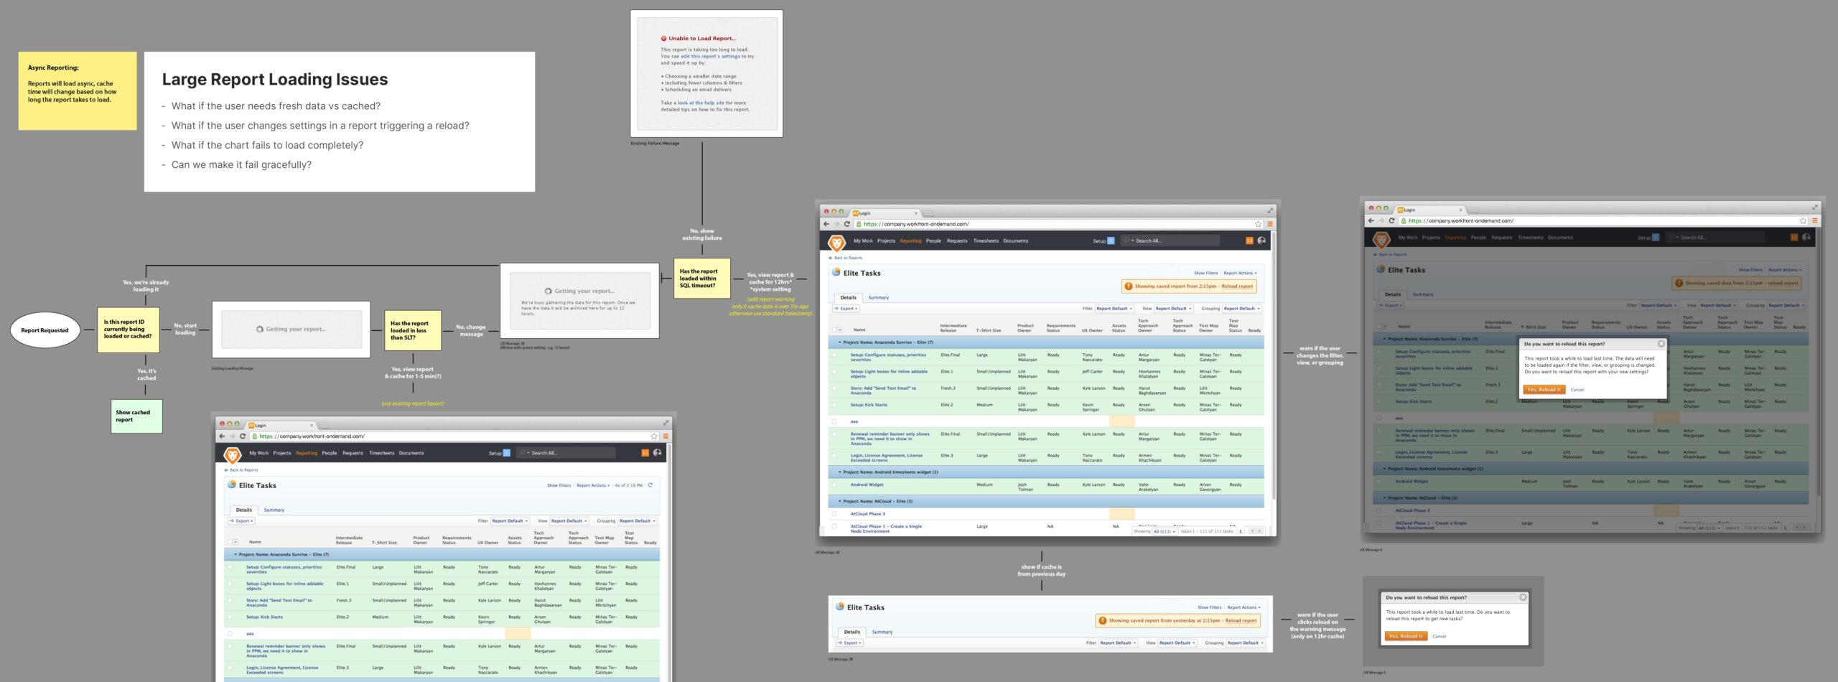This screenshot has height=682, width=1838.
Task: Click orange warning icon in 'Showing saved report from 2:15pm' banner
Action: [1129, 286]
